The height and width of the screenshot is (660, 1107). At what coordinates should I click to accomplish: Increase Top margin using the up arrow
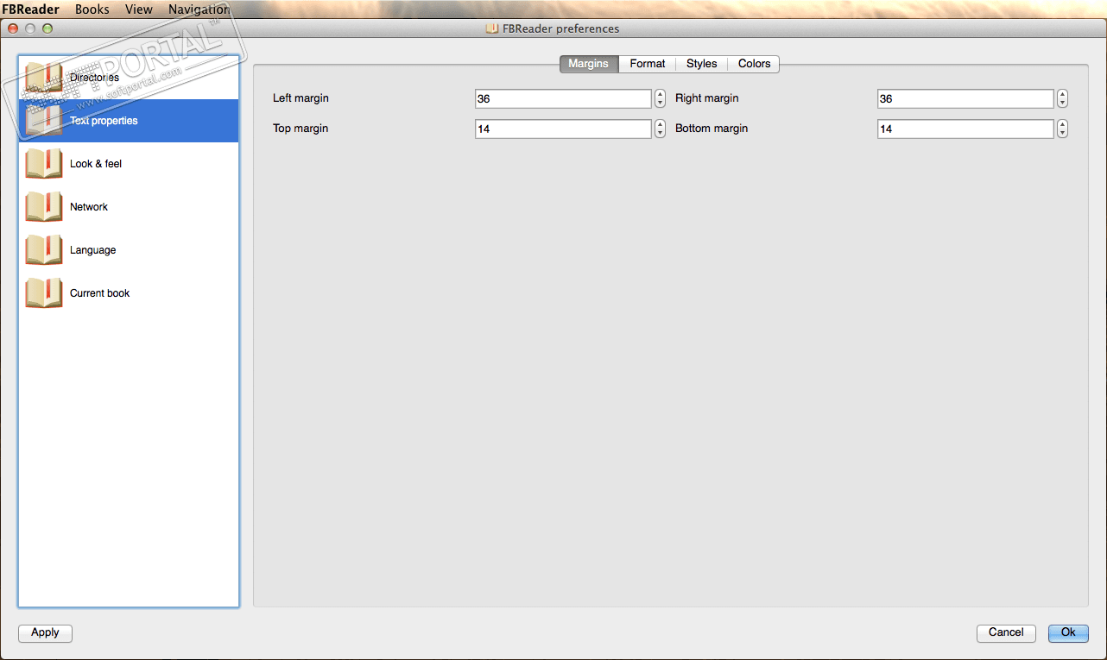661,124
